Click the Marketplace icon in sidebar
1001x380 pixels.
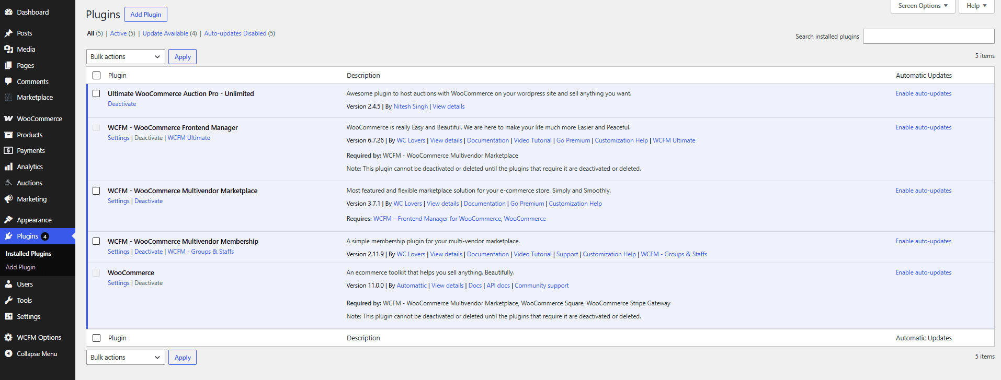click(x=8, y=97)
